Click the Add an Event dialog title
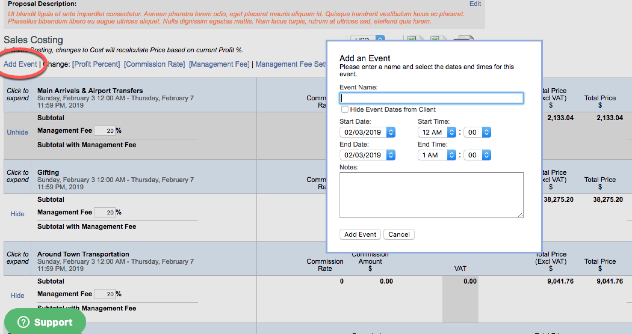The width and height of the screenshot is (632, 334). (x=365, y=58)
